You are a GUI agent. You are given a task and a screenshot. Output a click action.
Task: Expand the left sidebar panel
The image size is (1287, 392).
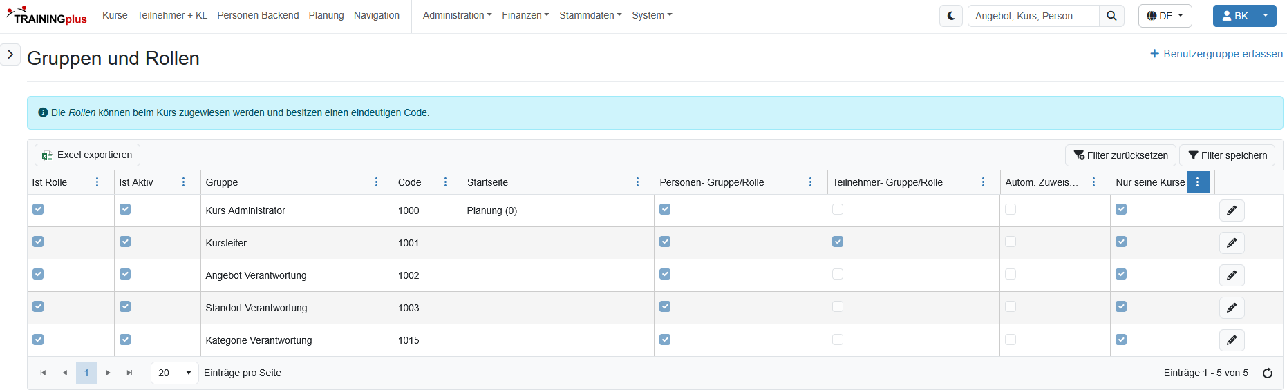(x=10, y=55)
